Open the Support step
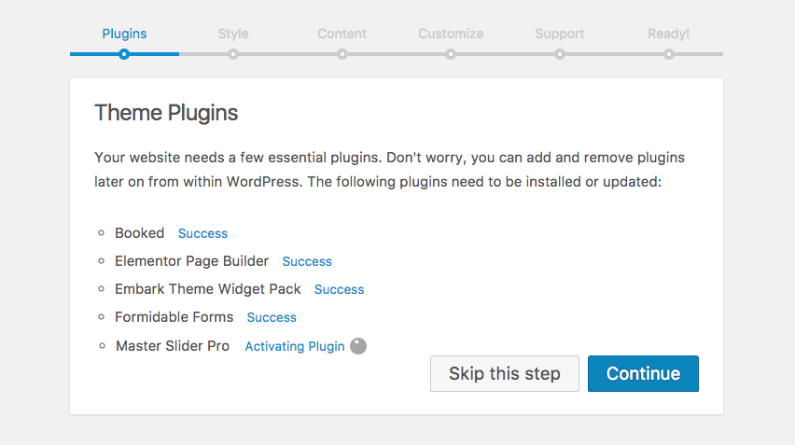 (560, 34)
